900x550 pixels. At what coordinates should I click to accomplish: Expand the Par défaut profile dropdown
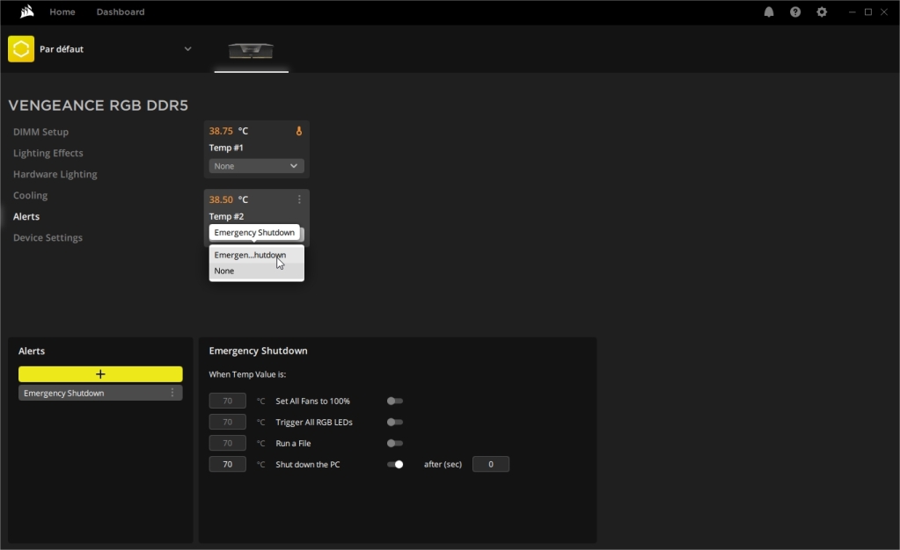tap(187, 48)
